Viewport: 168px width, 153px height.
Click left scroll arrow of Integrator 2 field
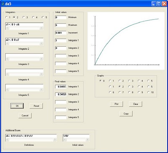(8, 43)
